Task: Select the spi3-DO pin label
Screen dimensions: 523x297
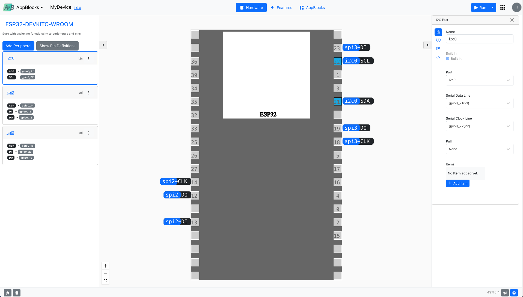Action: point(356,128)
